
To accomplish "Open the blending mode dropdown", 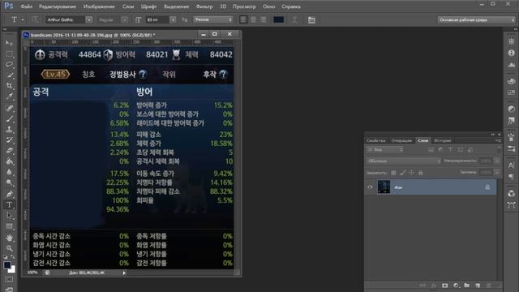I will pos(404,161).
